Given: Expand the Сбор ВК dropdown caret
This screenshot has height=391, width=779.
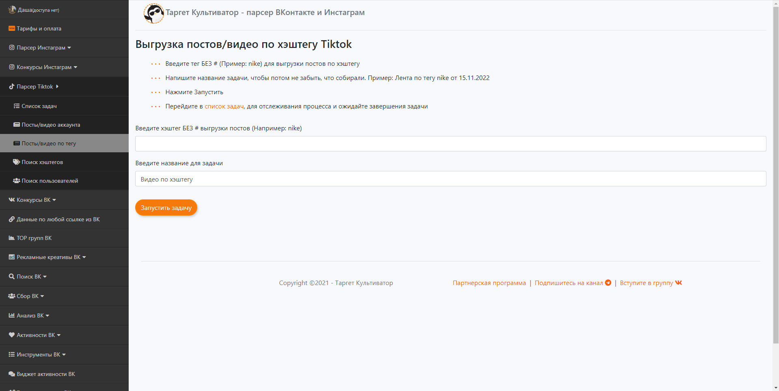Looking at the screenshot, I should point(42,296).
